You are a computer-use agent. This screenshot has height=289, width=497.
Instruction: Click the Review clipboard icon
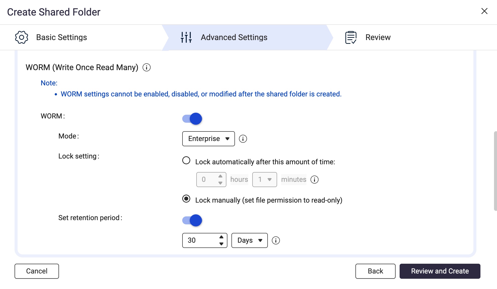pyautogui.click(x=351, y=37)
